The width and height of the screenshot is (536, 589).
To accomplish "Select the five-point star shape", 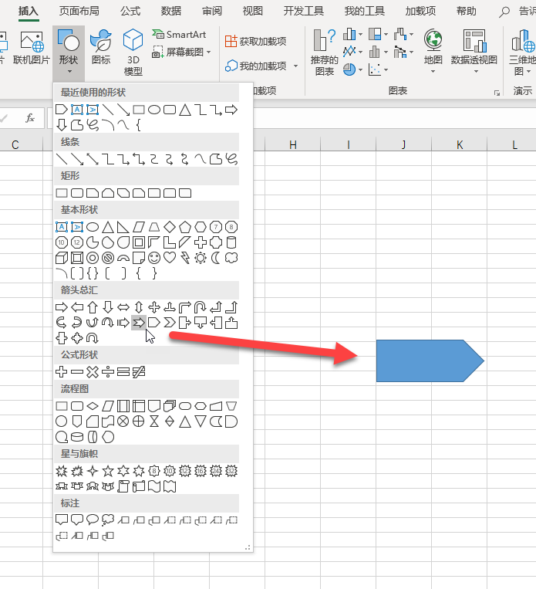I will point(108,471).
